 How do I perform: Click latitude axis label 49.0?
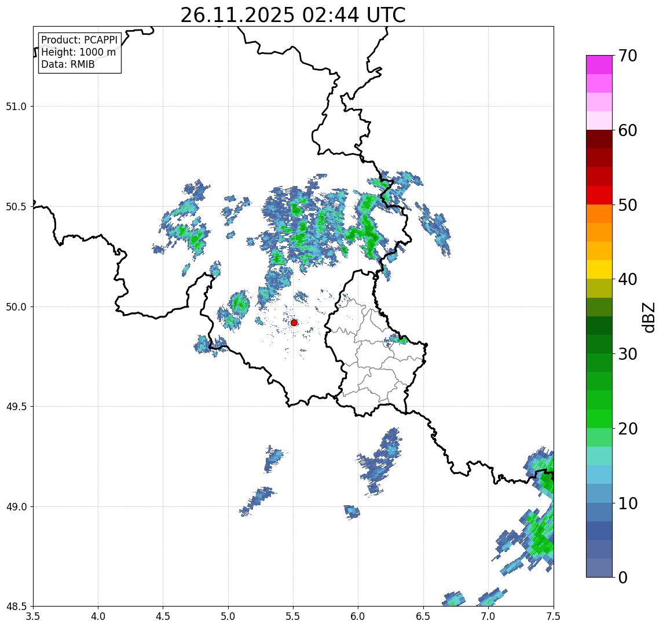click(x=16, y=506)
